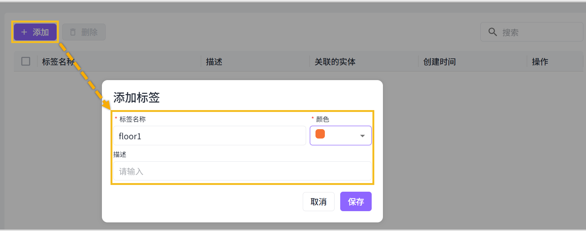Click the trash can icon beside 删除

[x=73, y=32]
